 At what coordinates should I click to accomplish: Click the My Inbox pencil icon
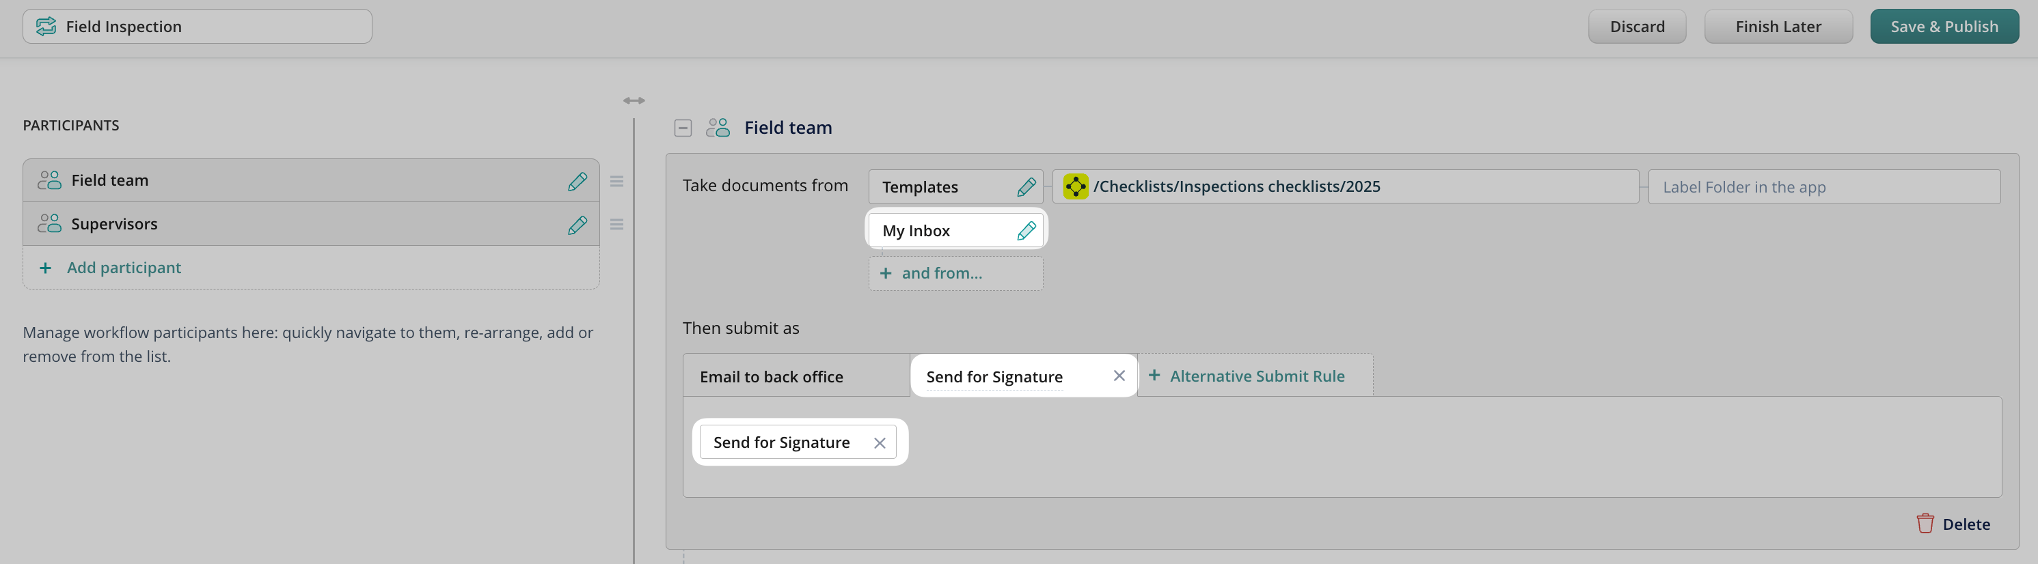(x=1026, y=231)
